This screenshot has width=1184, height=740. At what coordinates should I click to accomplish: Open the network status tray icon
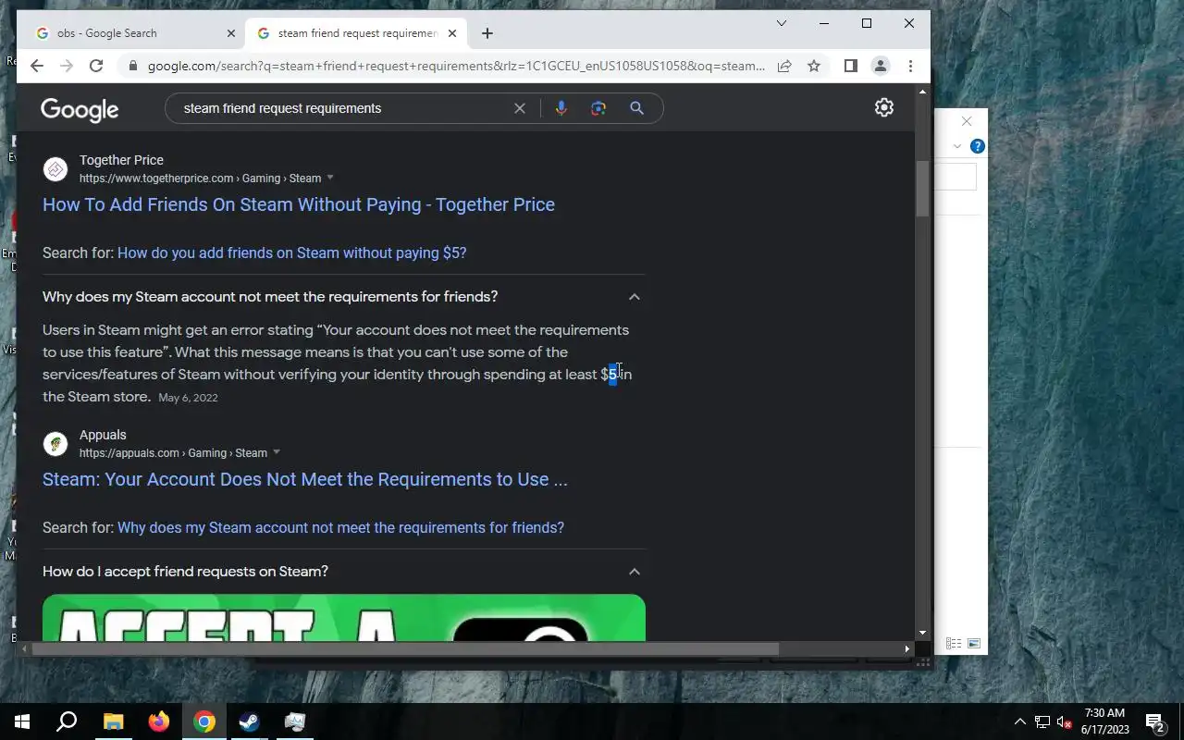pyautogui.click(x=1042, y=721)
